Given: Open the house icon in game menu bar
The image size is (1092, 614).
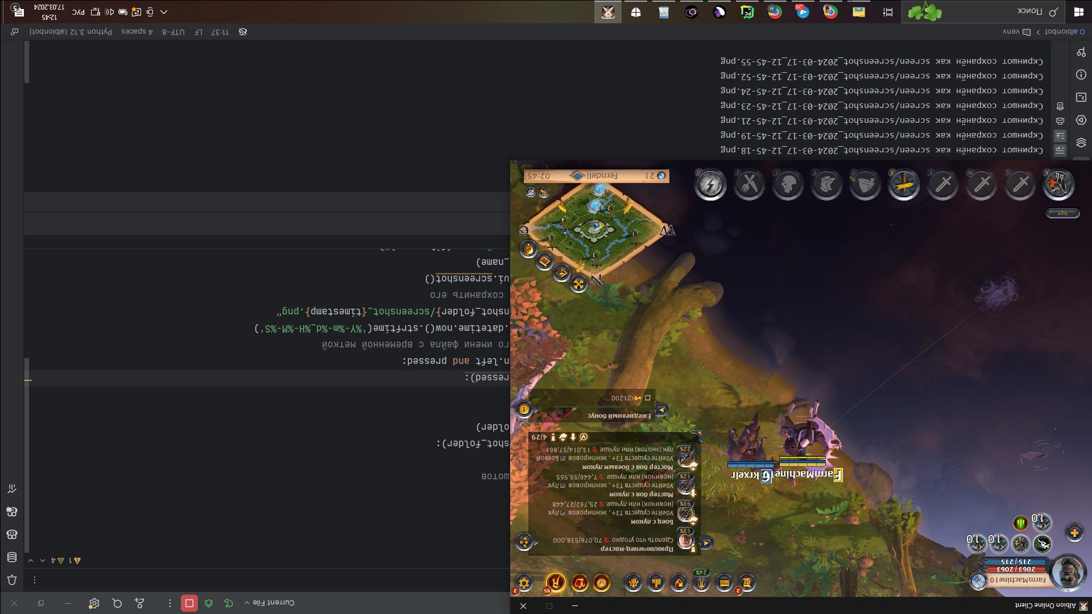Looking at the screenshot, I should click(x=679, y=583).
